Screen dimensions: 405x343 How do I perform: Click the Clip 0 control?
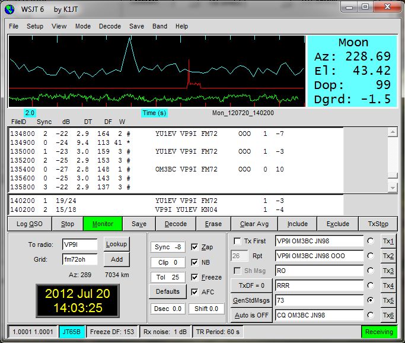click(x=168, y=262)
